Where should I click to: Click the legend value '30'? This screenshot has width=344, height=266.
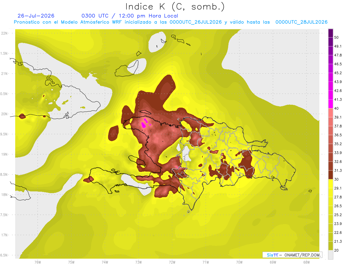(337, 179)
